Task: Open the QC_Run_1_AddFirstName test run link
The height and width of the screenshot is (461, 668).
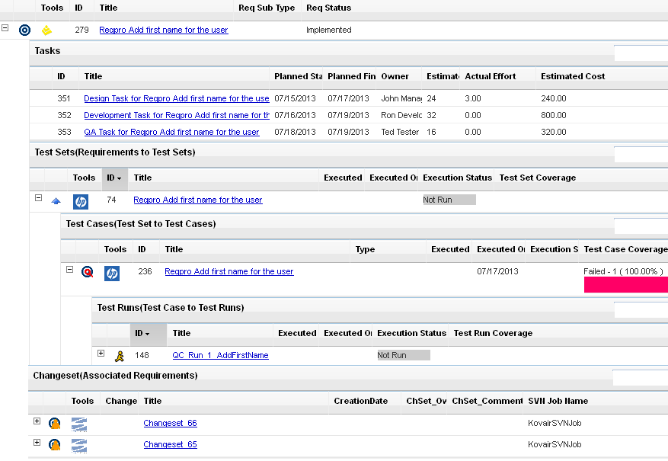Action: coord(220,355)
